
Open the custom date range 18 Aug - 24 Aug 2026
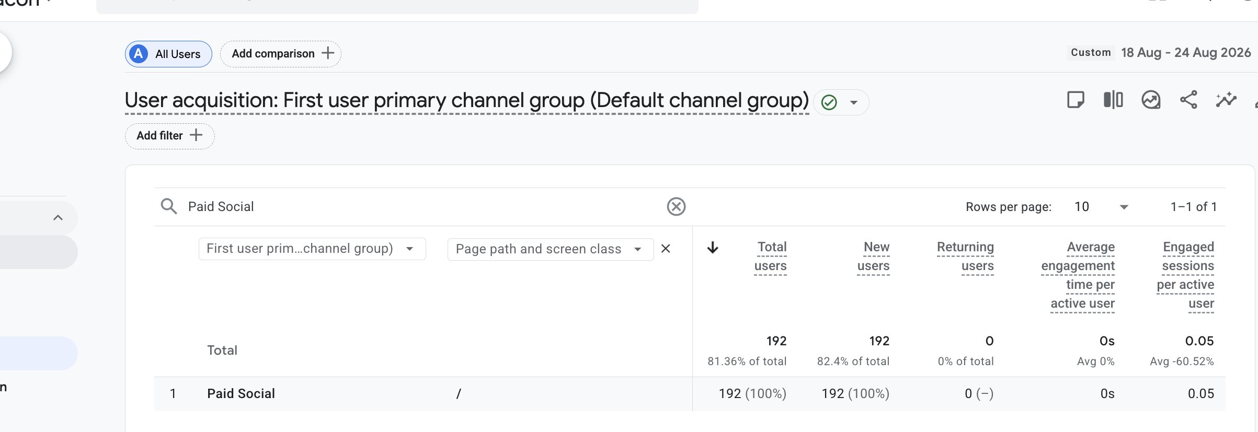pyautogui.click(x=1186, y=53)
